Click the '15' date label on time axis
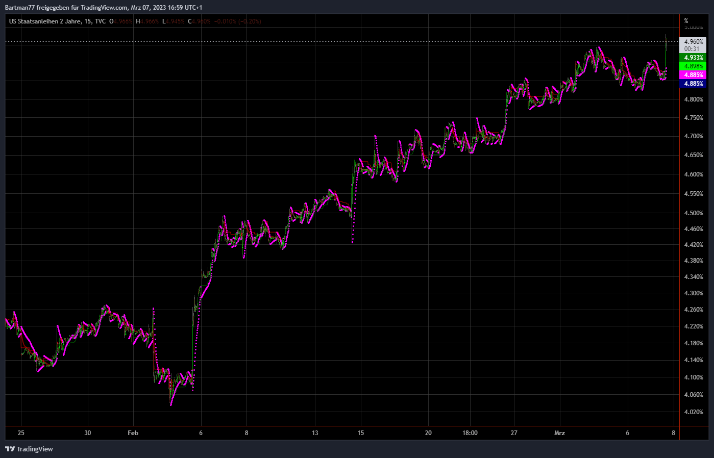The height and width of the screenshot is (458, 714). (361, 433)
